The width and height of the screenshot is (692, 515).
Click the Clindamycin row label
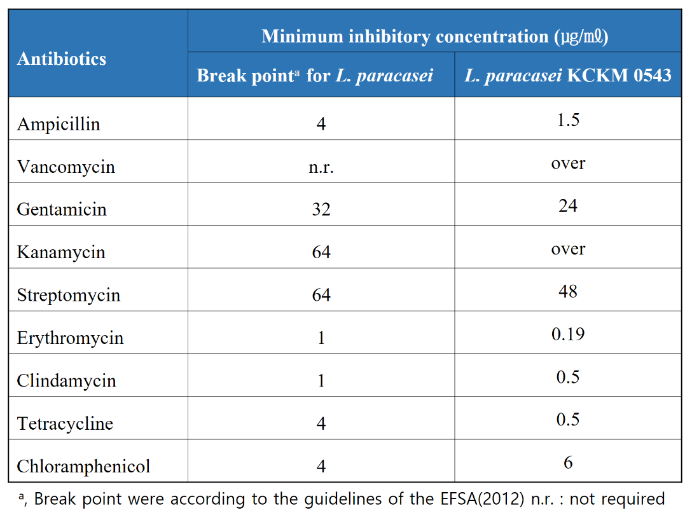[66, 381]
